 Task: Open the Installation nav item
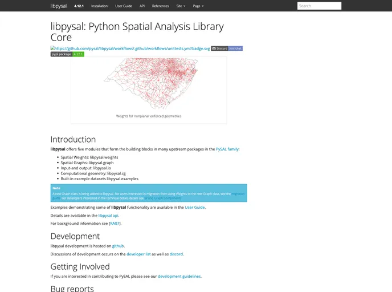tap(99, 6)
